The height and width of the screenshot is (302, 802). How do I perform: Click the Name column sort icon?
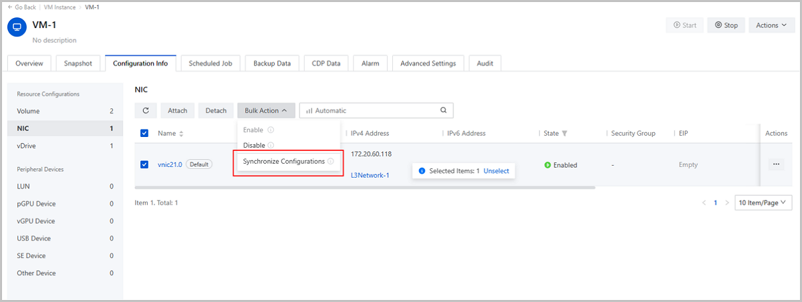[181, 134]
